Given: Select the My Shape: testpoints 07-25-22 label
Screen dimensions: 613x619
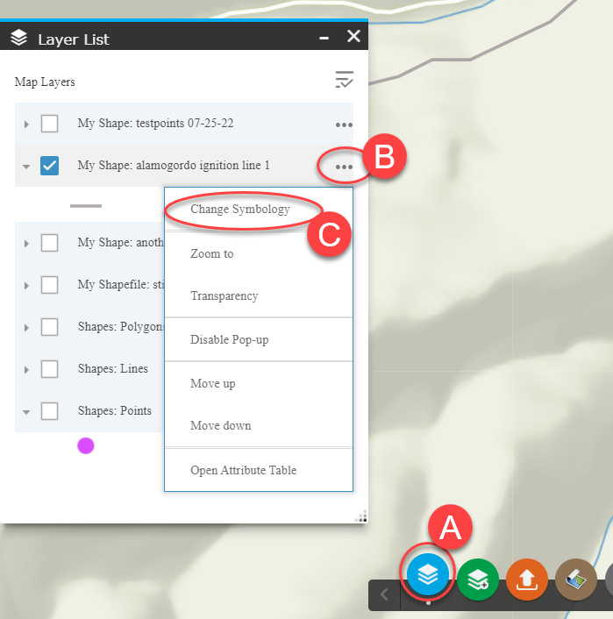Looking at the screenshot, I should 155,123.
